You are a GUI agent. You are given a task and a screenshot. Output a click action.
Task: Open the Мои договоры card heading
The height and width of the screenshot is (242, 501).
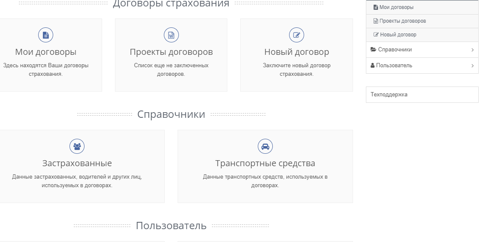[46, 52]
